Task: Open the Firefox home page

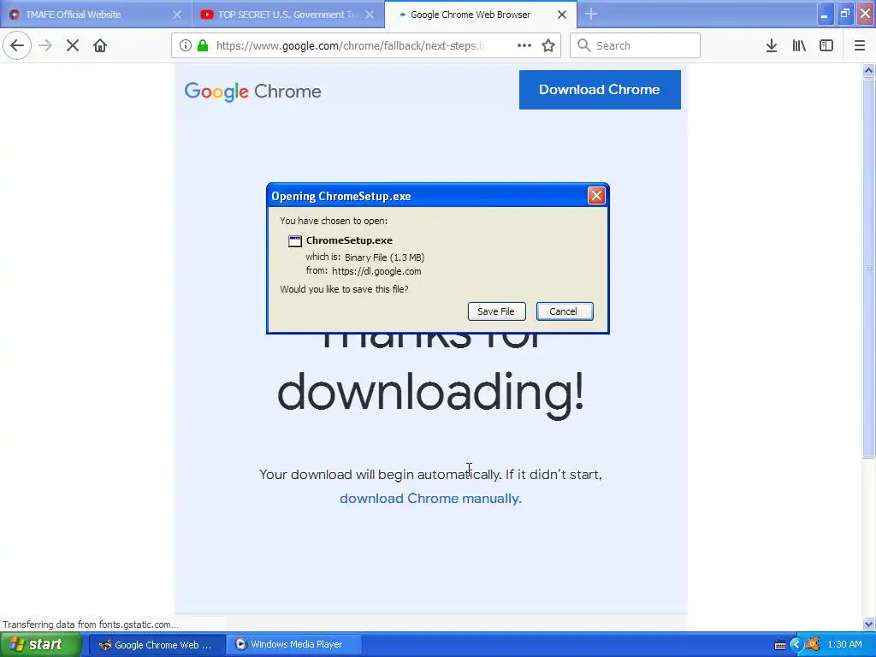Action: pos(100,45)
